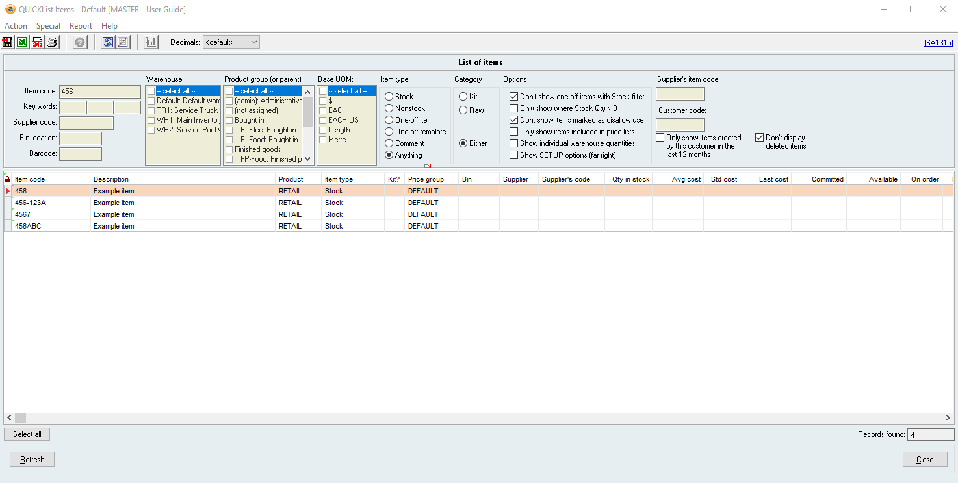The width and height of the screenshot is (958, 483).
Task: Export list to Excel icon
Action: (22, 42)
